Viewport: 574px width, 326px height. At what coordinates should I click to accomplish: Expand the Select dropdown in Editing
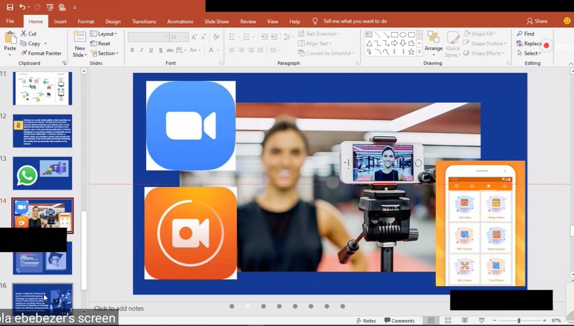(529, 53)
